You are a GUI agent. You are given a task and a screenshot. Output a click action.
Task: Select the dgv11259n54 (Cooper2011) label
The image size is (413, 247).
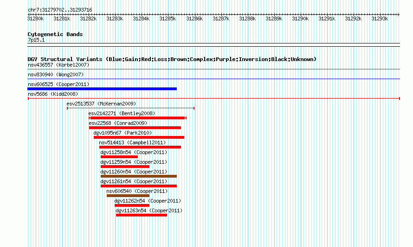click(x=134, y=162)
